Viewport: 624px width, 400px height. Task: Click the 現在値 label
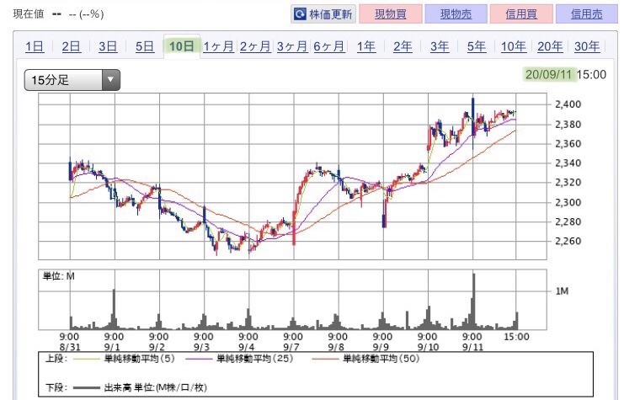pyautogui.click(x=29, y=14)
